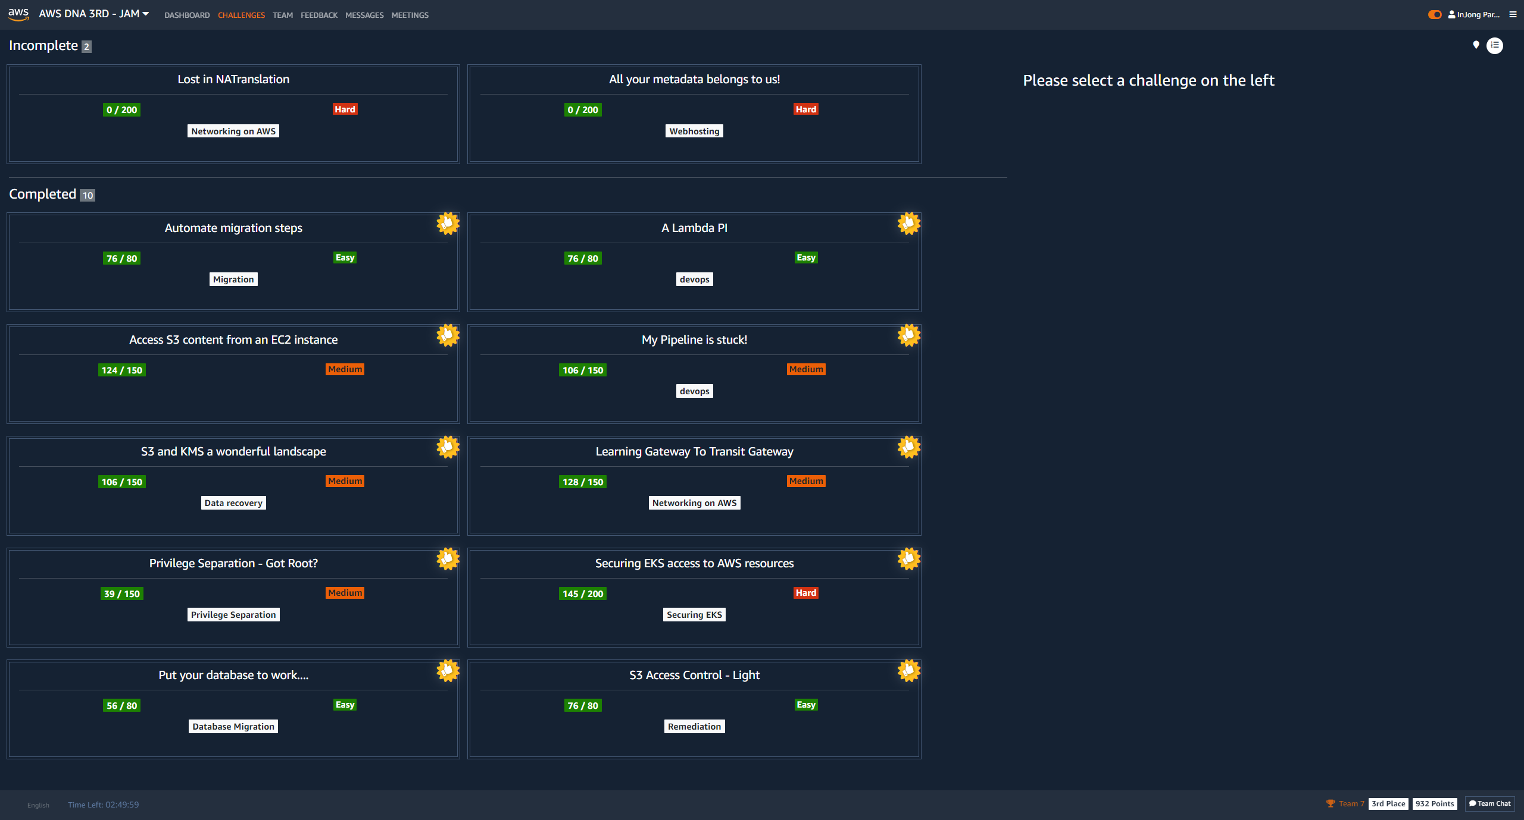Click the Time Left countdown text
This screenshot has height=820, width=1524.
[103, 805]
